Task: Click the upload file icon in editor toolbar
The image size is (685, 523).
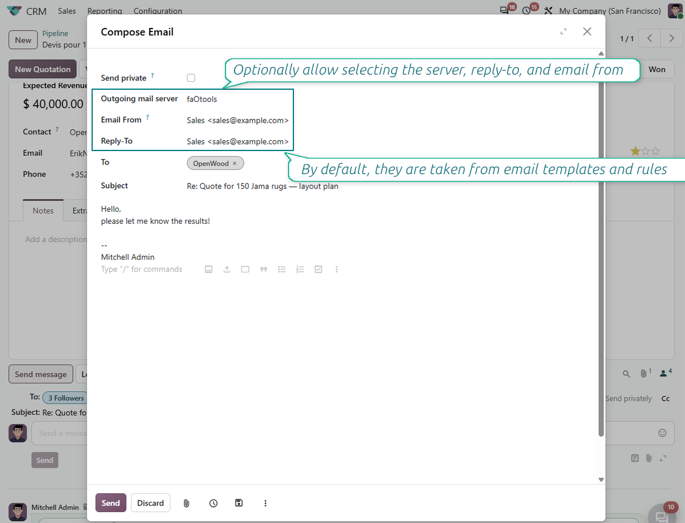Action: click(x=227, y=269)
